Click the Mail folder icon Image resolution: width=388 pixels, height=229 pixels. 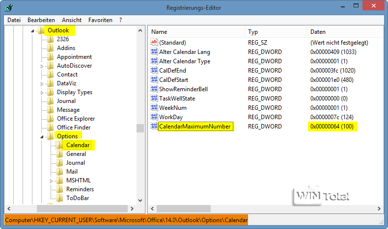click(59, 172)
